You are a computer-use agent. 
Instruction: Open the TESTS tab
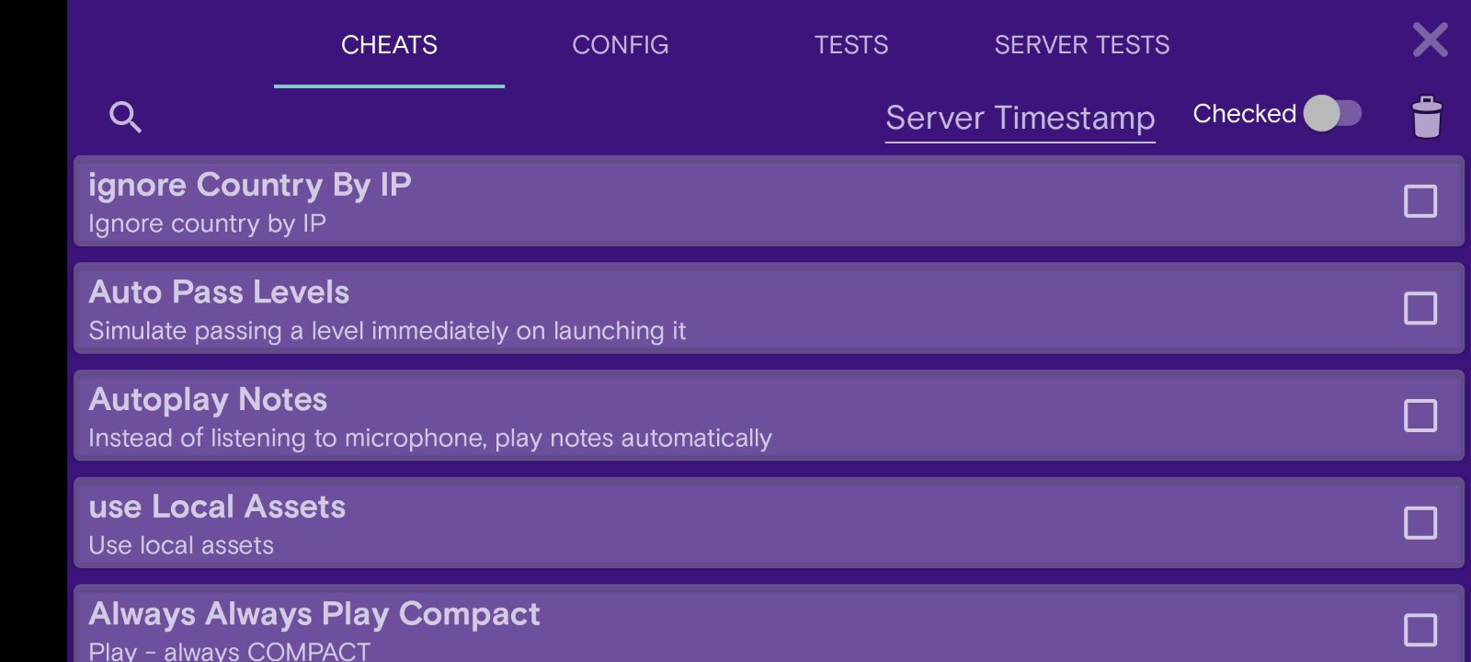tap(851, 45)
